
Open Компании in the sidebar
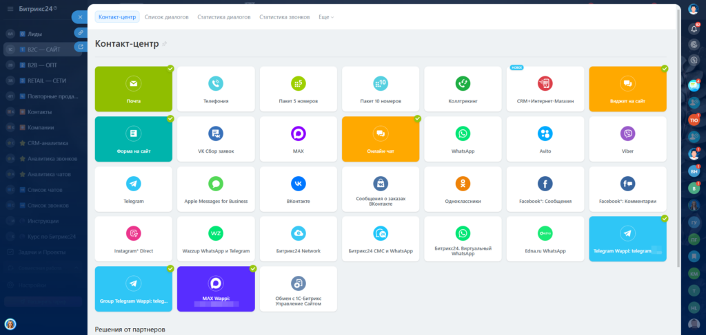pos(43,127)
